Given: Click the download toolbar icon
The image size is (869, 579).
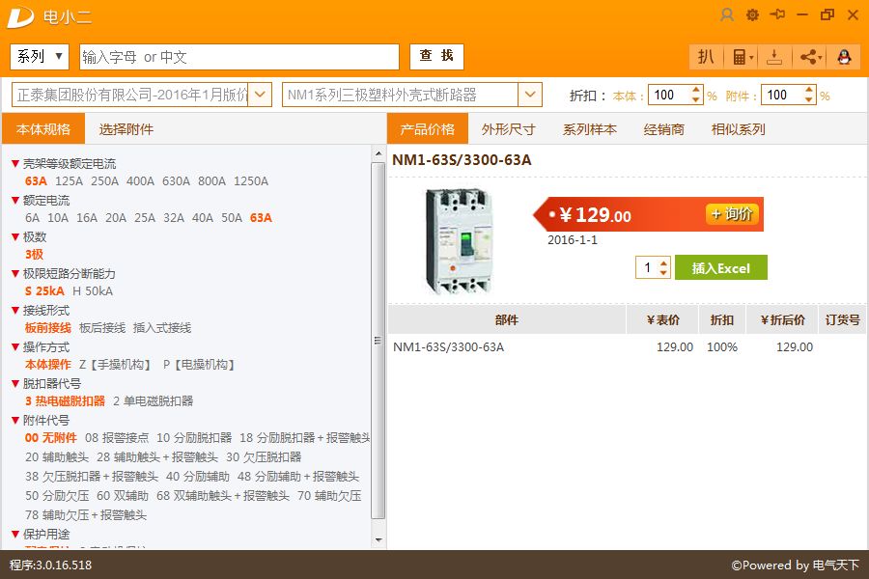Looking at the screenshot, I should point(774,57).
